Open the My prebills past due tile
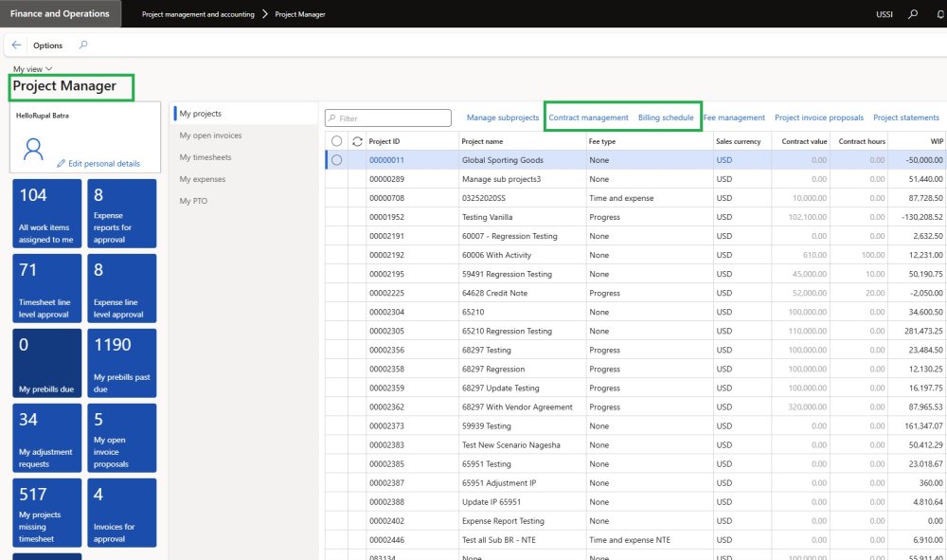The image size is (947, 560). 122,364
